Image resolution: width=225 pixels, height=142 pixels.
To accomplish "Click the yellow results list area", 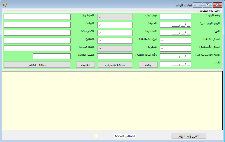I will pyautogui.click(x=112, y=101).
